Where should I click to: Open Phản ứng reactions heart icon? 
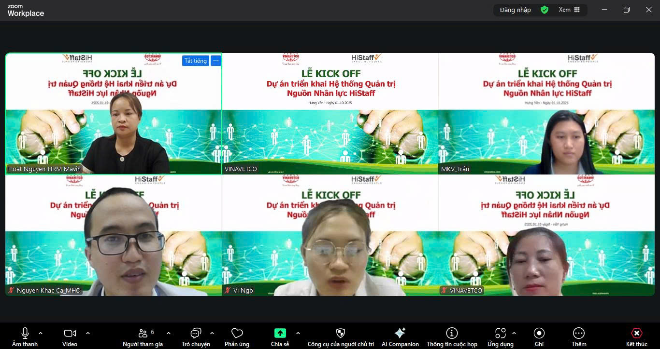(237, 334)
